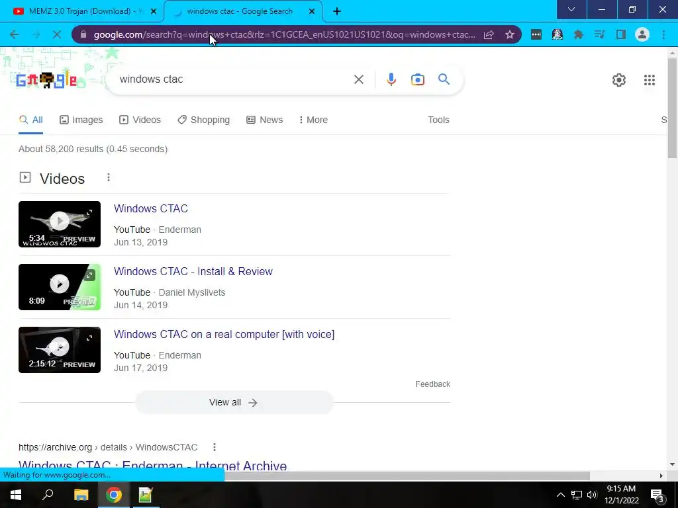The image size is (678, 508).
Task: Open the Windows CTAC video link
Action: pos(151,208)
